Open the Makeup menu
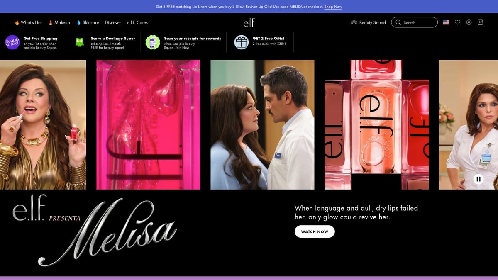Image resolution: width=498 pixels, height=280 pixels. (x=59, y=22)
